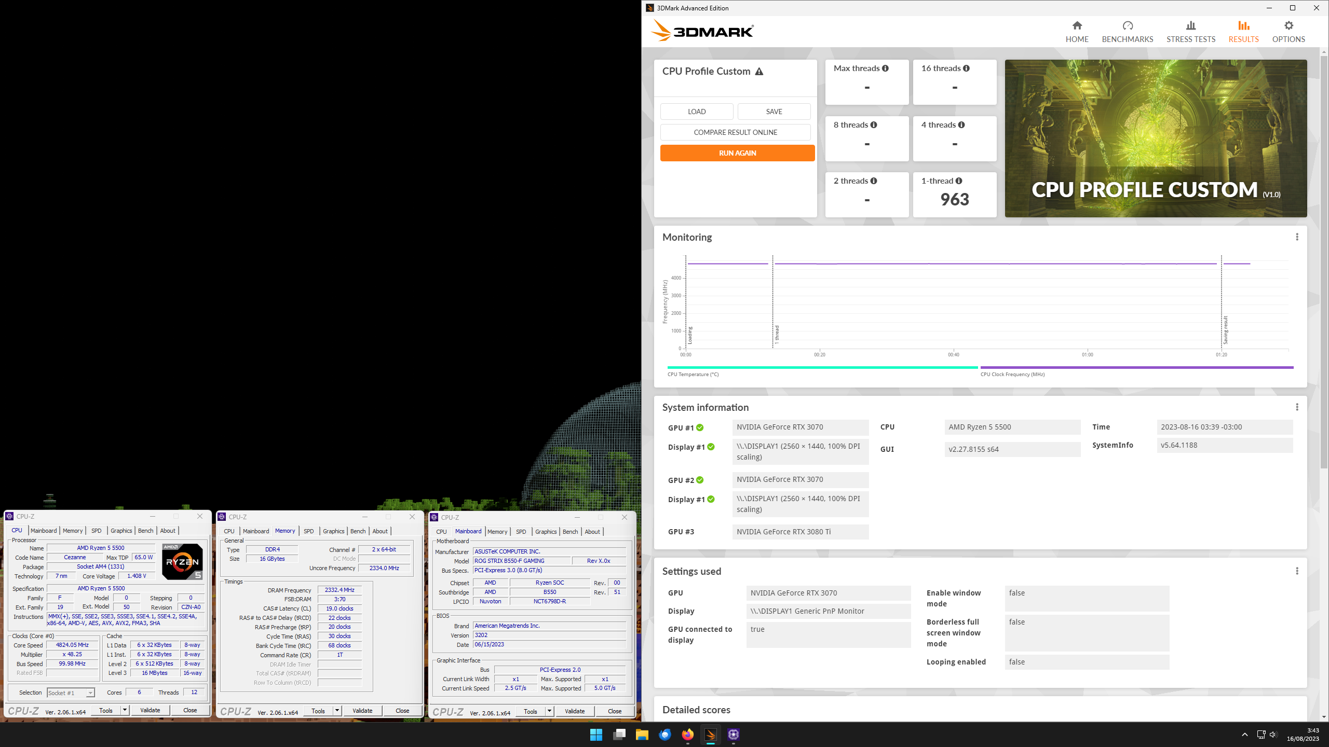Click the SAVE button
The image size is (1329, 747).
click(x=774, y=112)
